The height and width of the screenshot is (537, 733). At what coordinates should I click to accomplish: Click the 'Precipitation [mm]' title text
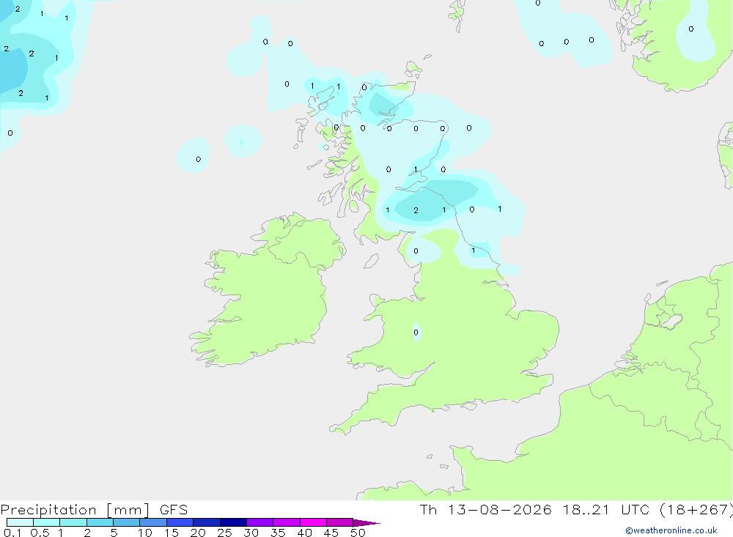(x=75, y=510)
